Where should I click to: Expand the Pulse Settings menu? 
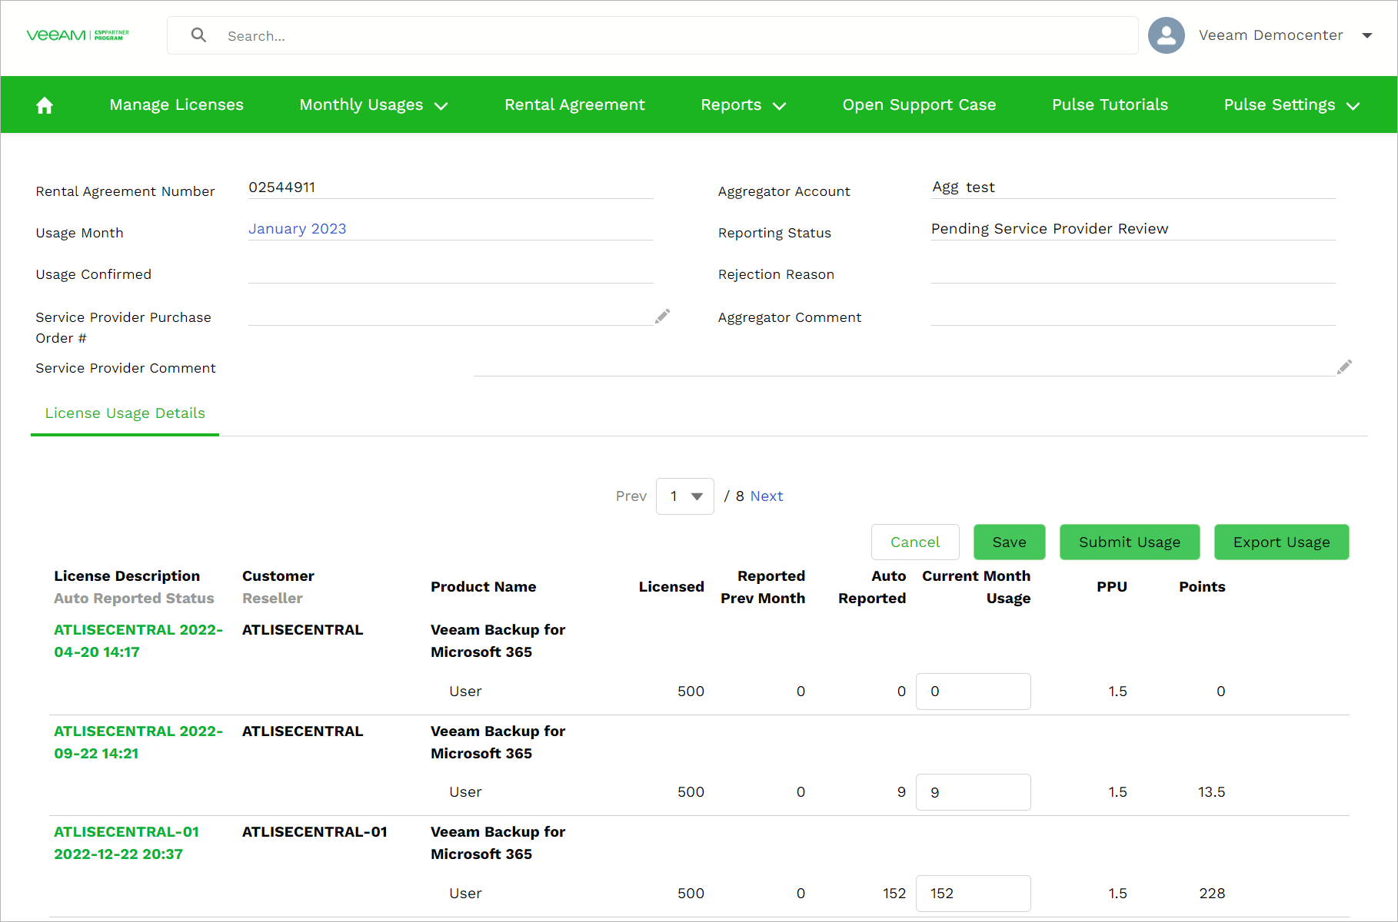tap(1292, 105)
